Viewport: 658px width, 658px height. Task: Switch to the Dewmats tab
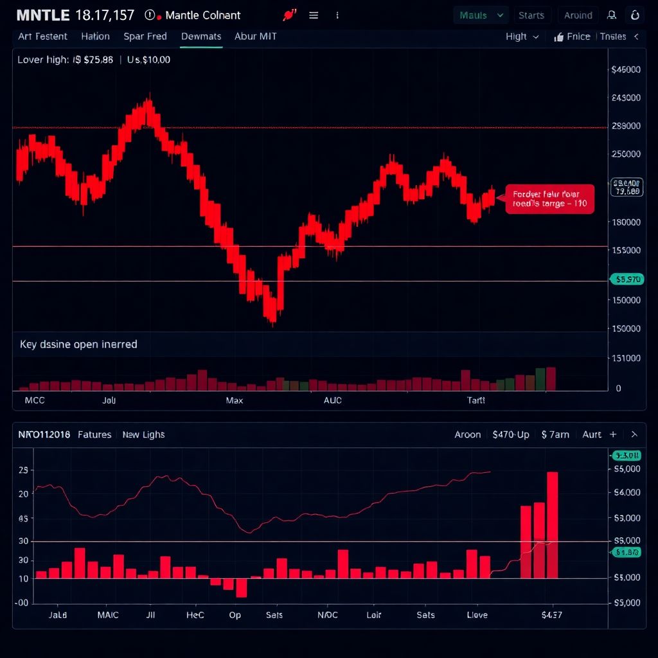[201, 37]
